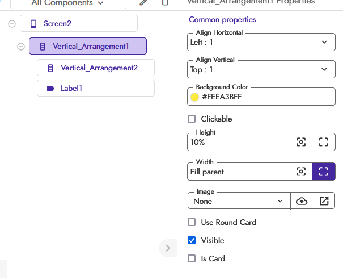343x280 pixels.
Task: Open the Align Vertical dropdown
Action: (x=261, y=69)
